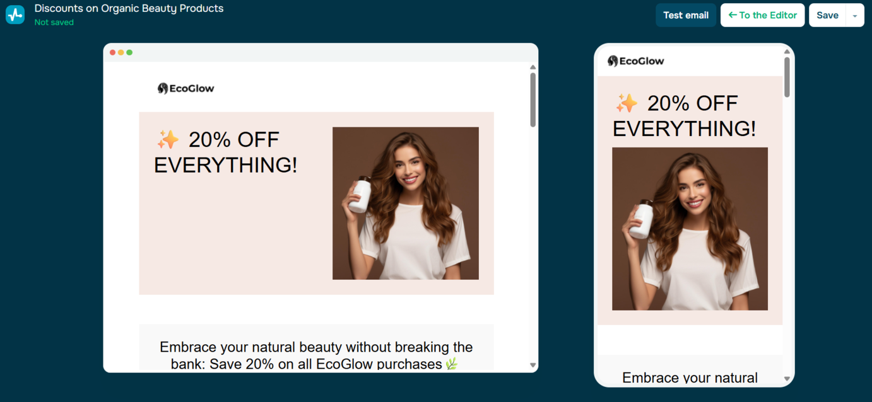Click the sparkles emoji in desktop headline
Image resolution: width=872 pixels, height=402 pixels.
(168, 139)
